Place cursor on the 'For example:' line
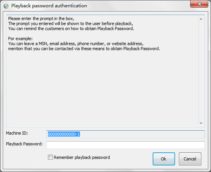Screen dimensions: 211x172 pyautogui.click(x=20, y=39)
